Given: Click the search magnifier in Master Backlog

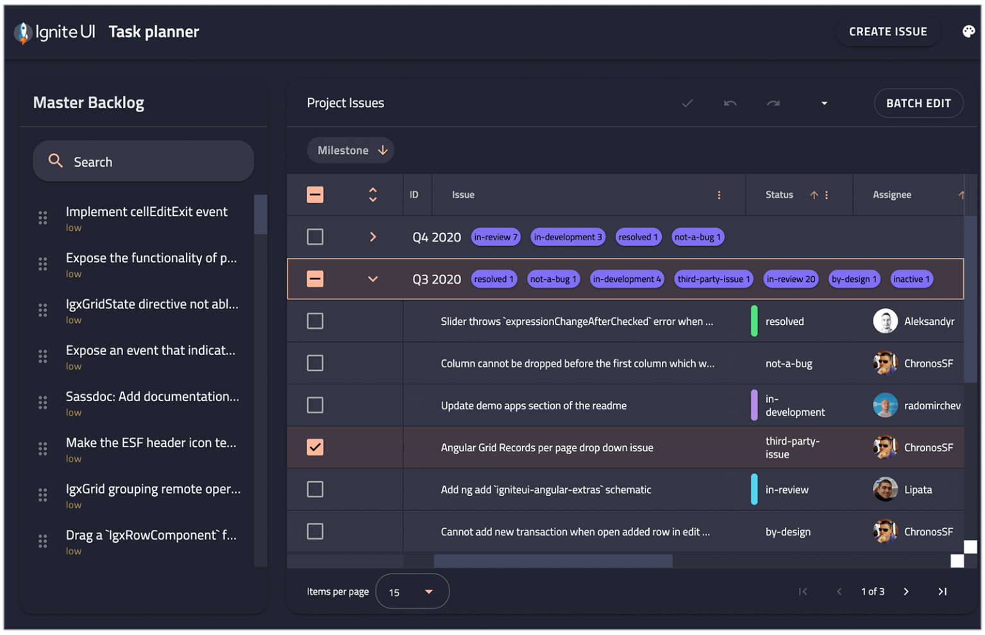Looking at the screenshot, I should point(55,161).
